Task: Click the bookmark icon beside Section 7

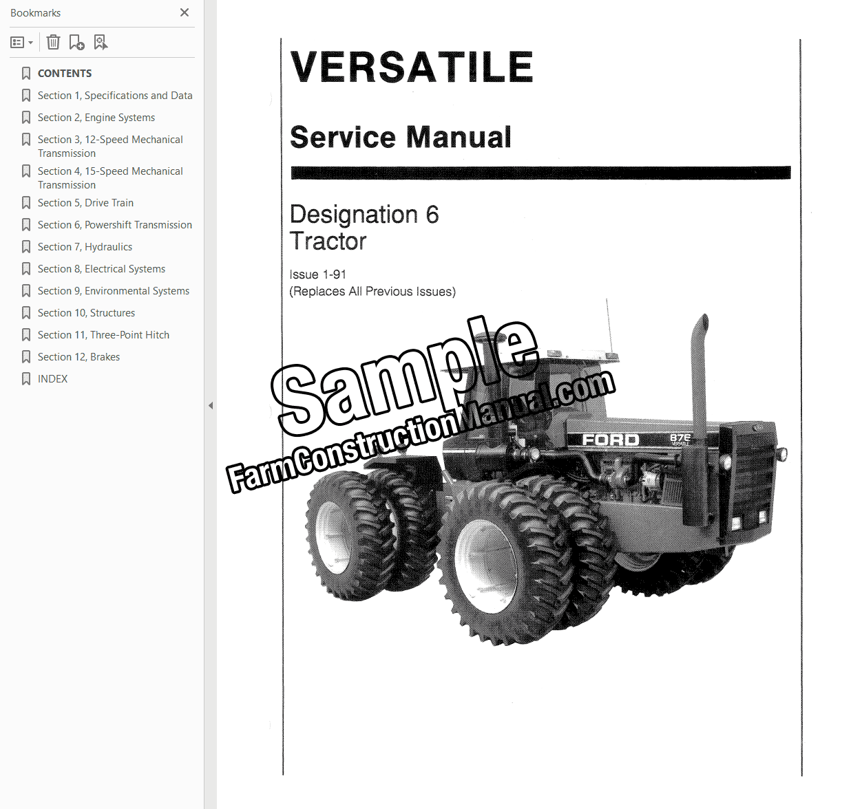Action: point(26,247)
